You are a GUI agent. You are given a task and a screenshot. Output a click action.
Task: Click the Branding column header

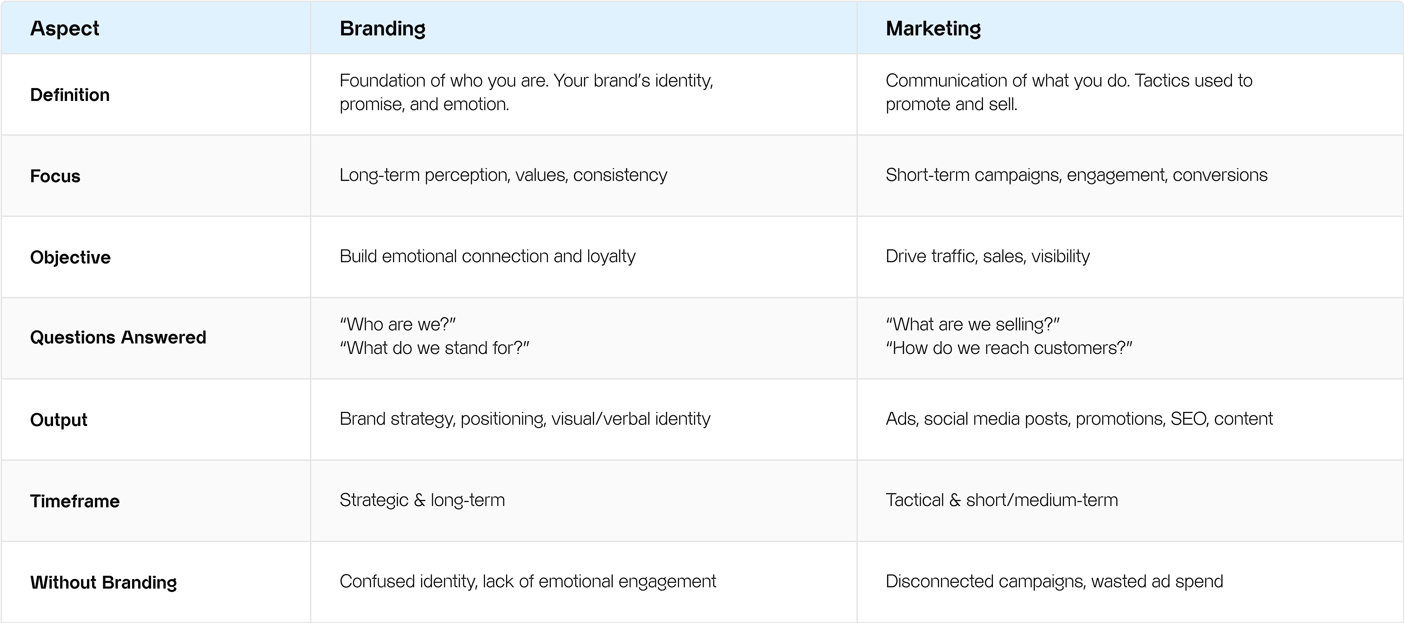[x=383, y=28]
